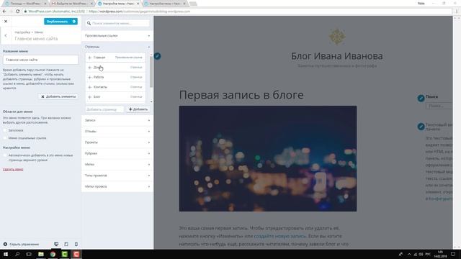This screenshot has height=259, width=461.
Task: Click the Блог Ивана Иванова site title
Action: 337,56
